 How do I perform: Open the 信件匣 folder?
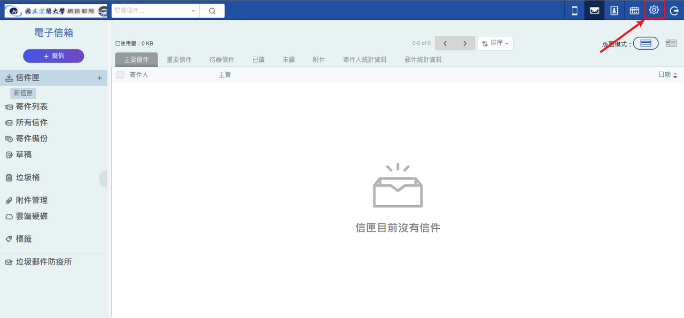point(28,78)
